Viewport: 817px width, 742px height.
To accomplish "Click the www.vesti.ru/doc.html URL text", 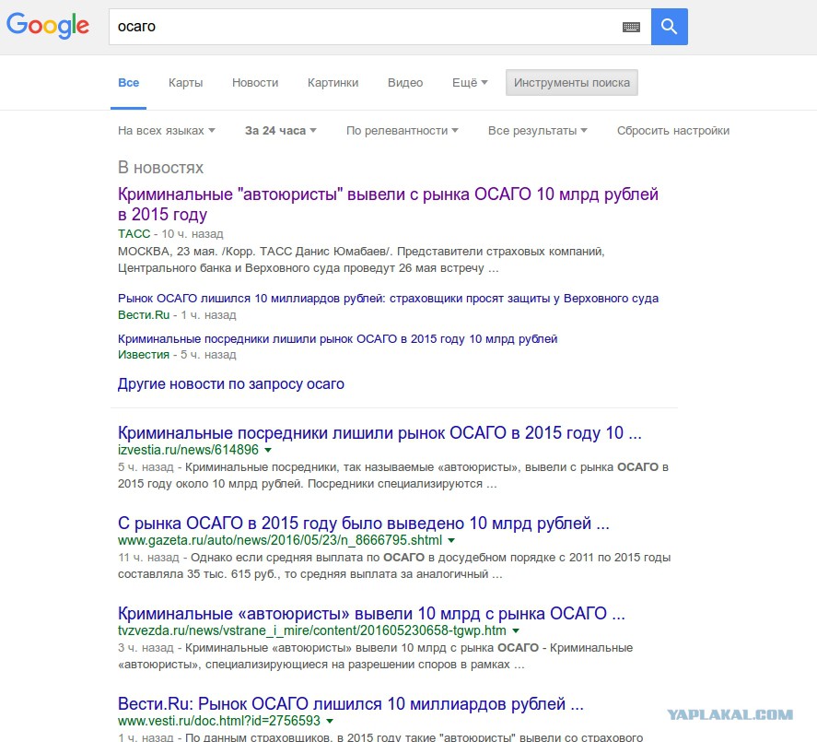I will point(219,721).
